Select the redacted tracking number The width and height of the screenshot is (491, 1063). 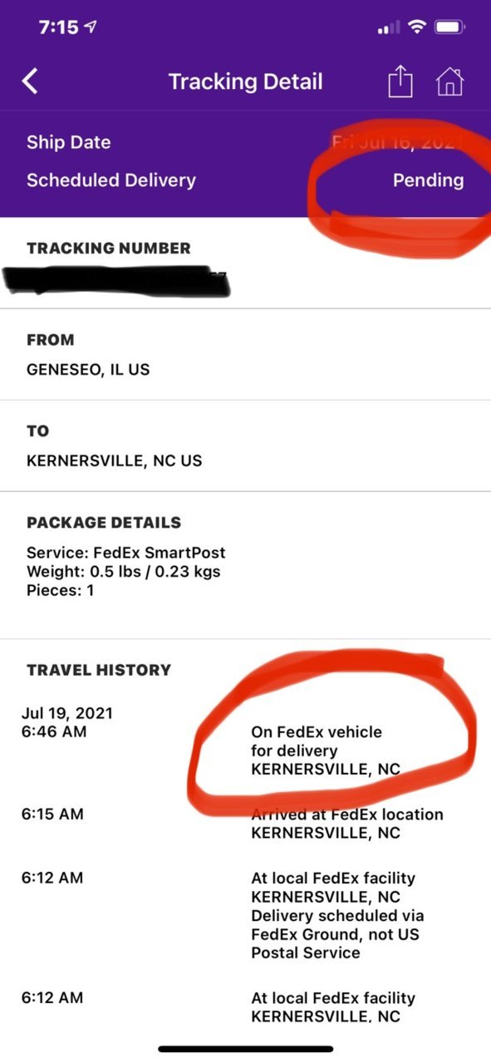point(116,281)
